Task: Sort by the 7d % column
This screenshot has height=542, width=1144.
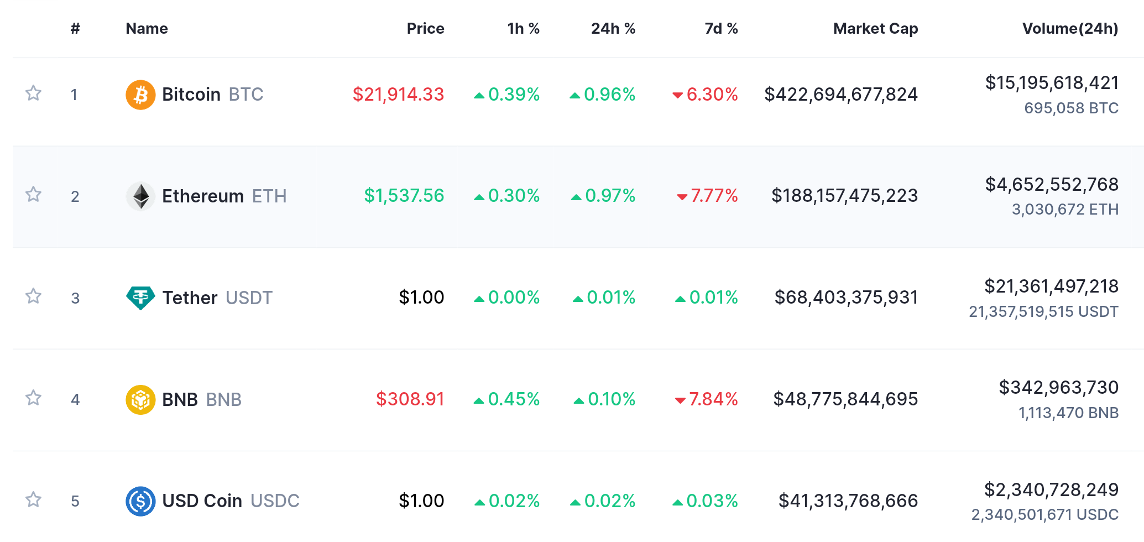Action: (x=721, y=29)
